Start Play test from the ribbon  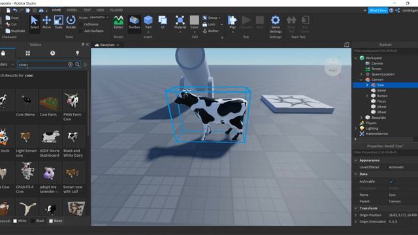pos(233,23)
